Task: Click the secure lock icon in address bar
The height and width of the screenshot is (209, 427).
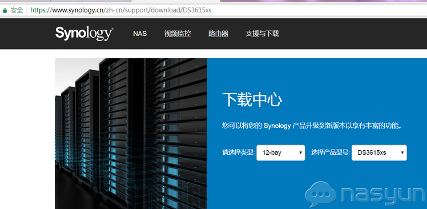Action: click(5, 11)
